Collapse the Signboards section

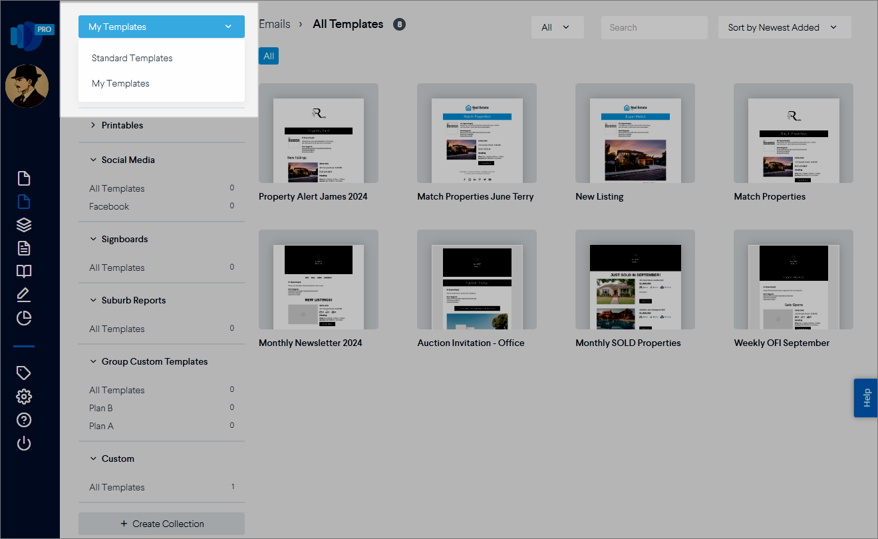pos(119,239)
